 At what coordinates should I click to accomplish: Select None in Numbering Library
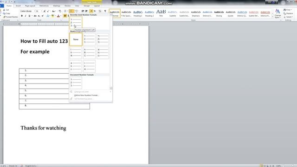click(76, 39)
